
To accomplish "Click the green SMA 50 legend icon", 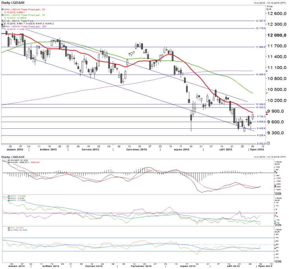I will pos(3,15).
